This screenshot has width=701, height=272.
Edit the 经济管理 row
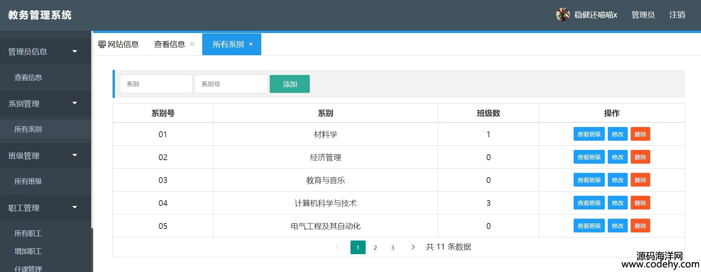pyautogui.click(x=618, y=157)
